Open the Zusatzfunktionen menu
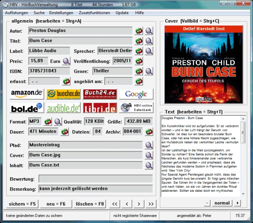This screenshot has height=223, width=253. (x=95, y=13)
